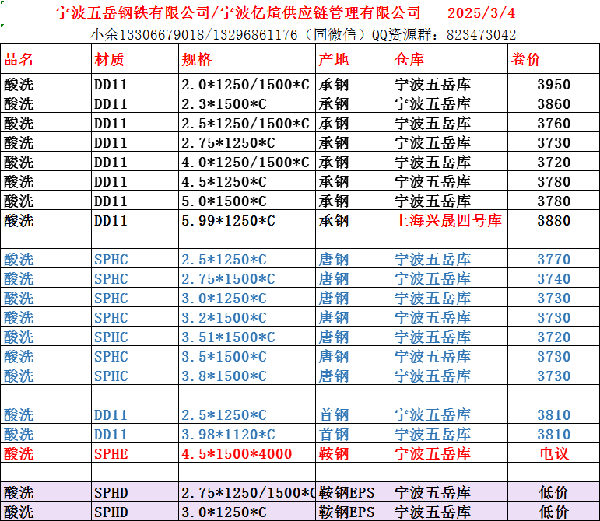Click warehouse cell 上海兴晟四号库
Screen dimensions: 600x521
point(447,221)
